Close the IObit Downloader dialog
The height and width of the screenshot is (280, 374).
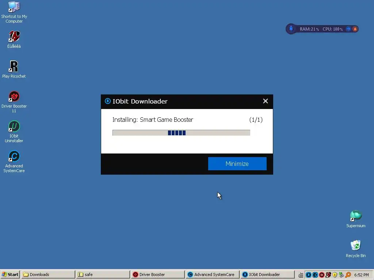266,101
